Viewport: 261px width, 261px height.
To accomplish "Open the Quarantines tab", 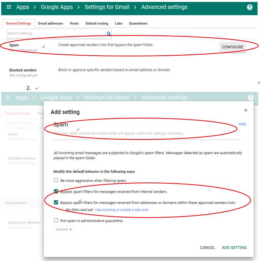I will (x=138, y=24).
